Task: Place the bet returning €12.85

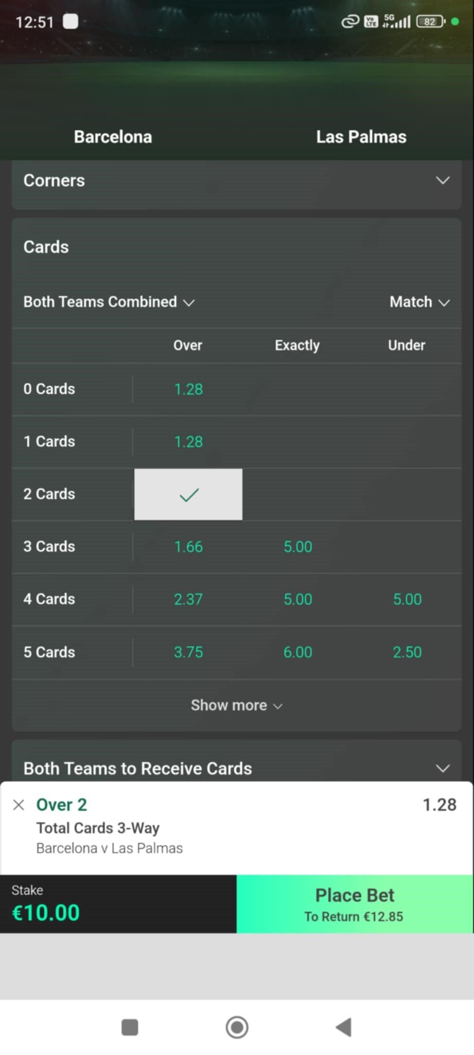Action: pos(355,904)
